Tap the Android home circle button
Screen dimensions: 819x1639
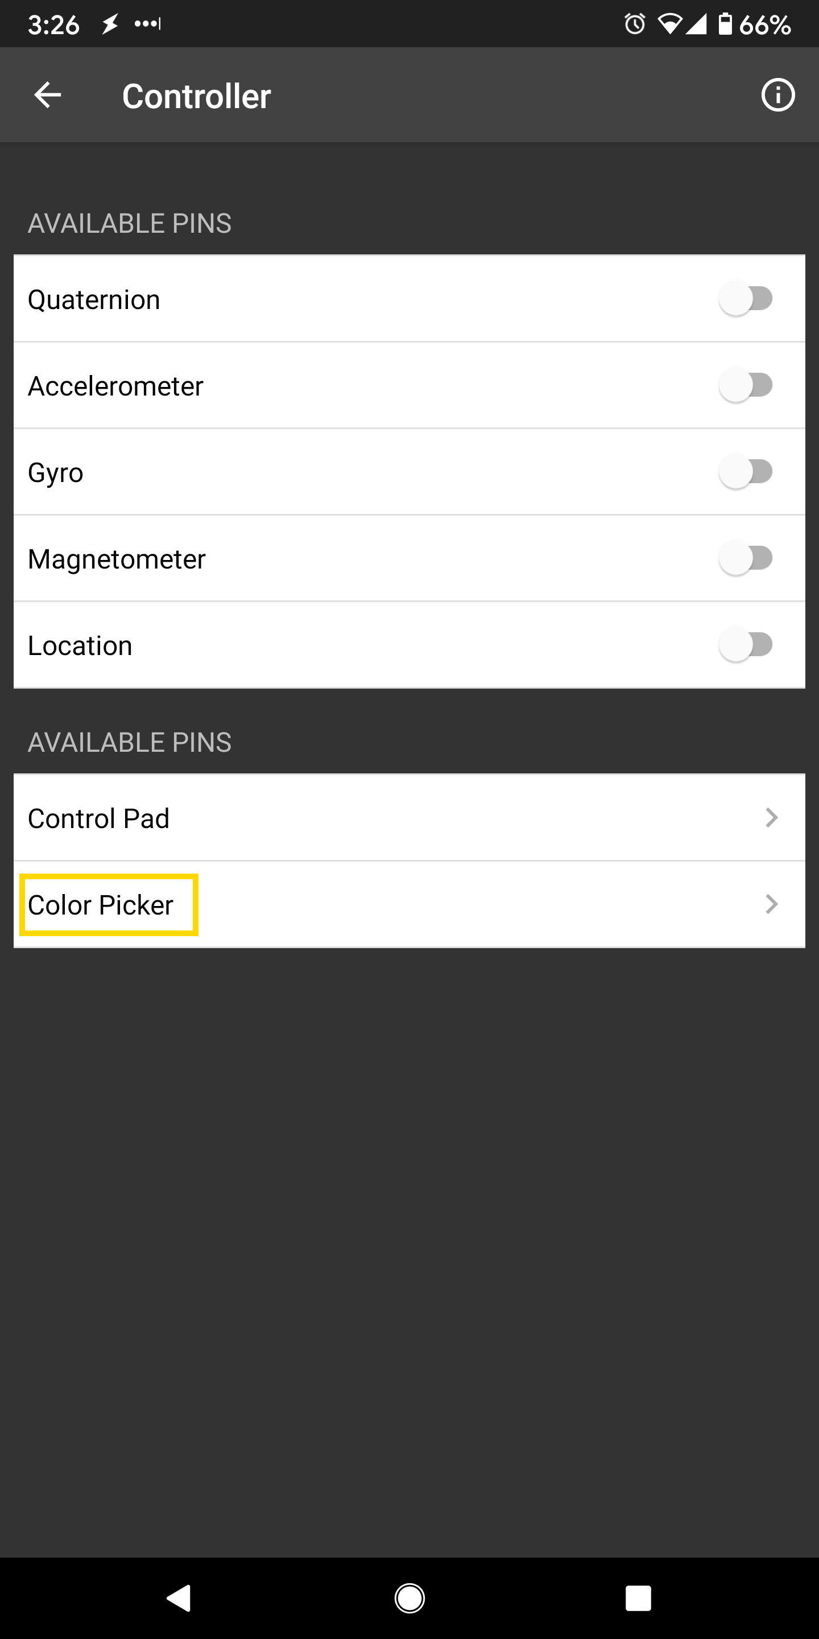click(x=409, y=1597)
